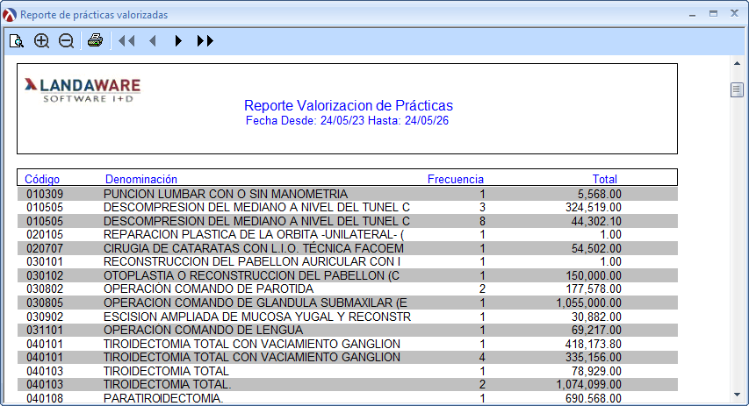749x406 pixels.
Task: Select OTOPLASTIA O RECONSTRUCCION DEL PABELLON
Action: coord(251,275)
